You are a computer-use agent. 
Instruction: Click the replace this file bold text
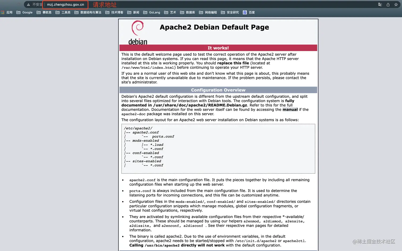(x=233, y=63)
